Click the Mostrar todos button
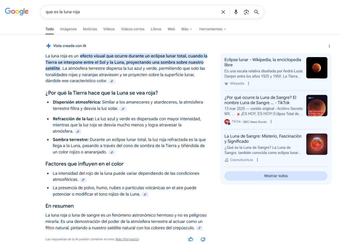 point(276,176)
